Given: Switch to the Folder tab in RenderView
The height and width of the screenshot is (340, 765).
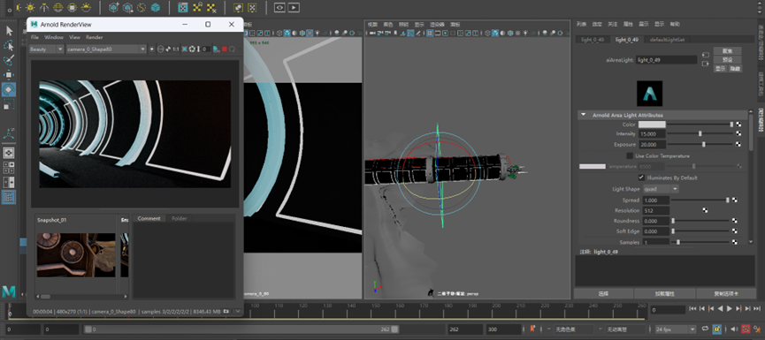Looking at the screenshot, I should tap(179, 218).
